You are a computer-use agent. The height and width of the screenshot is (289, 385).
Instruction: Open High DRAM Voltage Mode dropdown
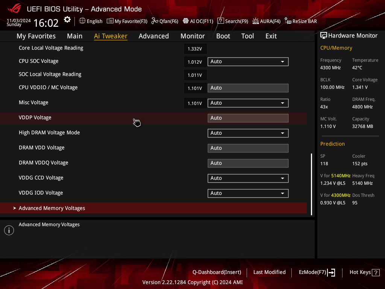pos(248,133)
